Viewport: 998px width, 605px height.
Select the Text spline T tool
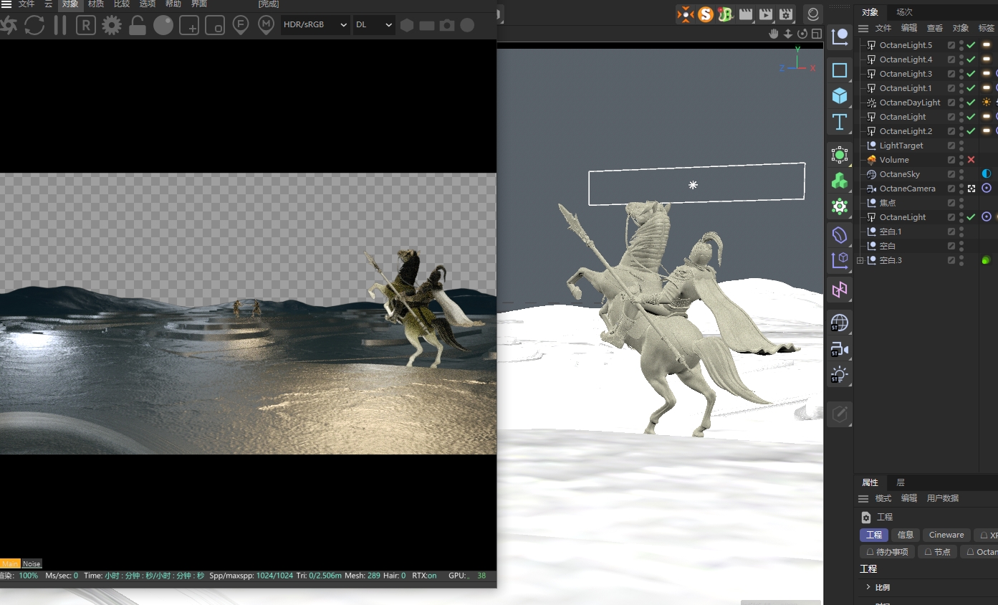[840, 121]
